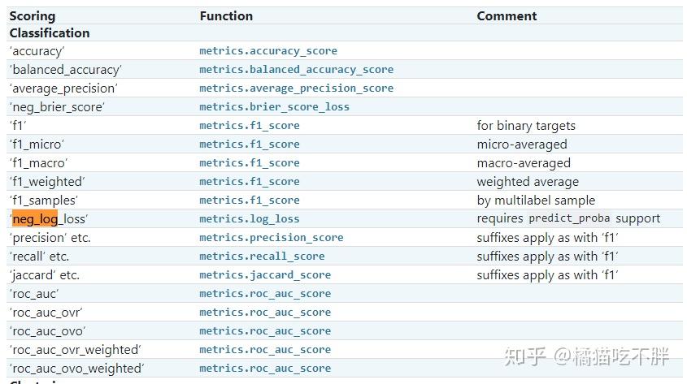Follow the metrics.average_precision_score link
This screenshot has width=687, height=384.
click(296, 88)
